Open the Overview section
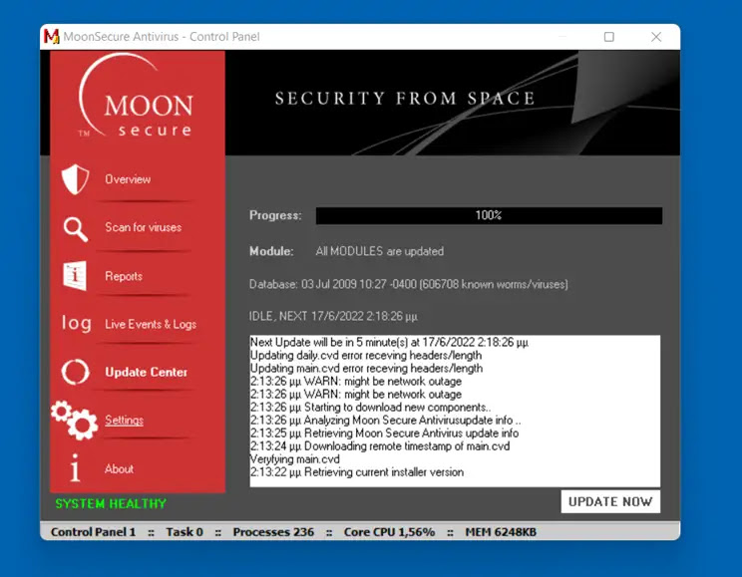 (128, 179)
